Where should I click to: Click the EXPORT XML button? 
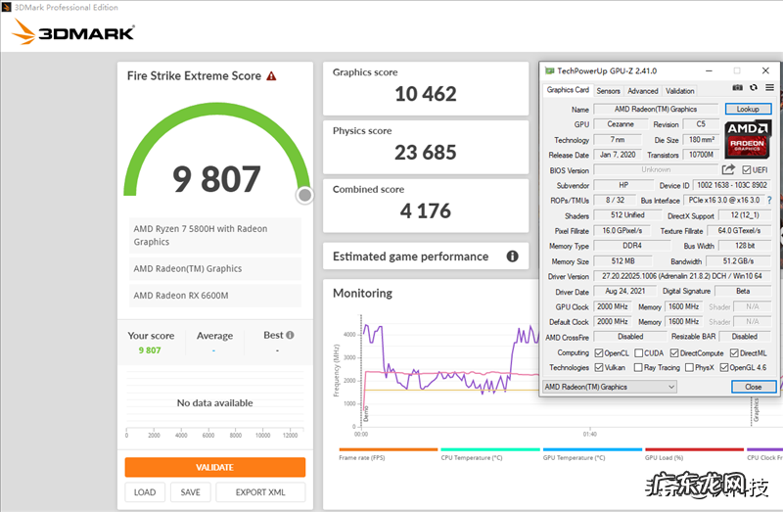[x=260, y=492]
